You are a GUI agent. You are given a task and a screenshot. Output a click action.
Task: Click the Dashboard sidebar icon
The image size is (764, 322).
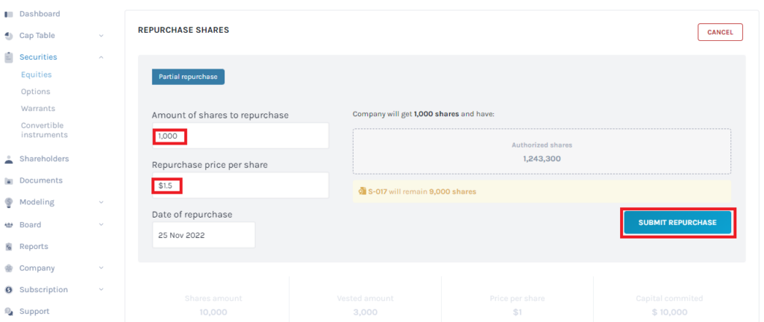[9, 14]
